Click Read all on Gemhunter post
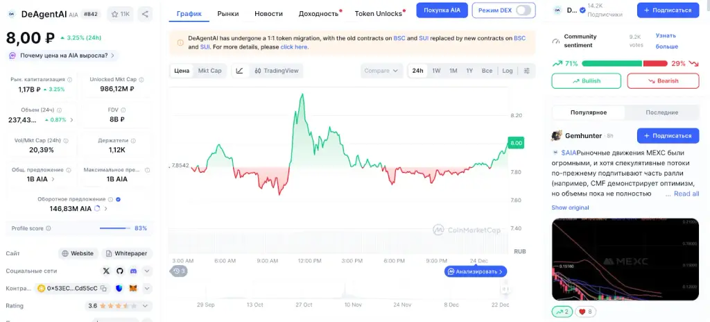The height and width of the screenshot is (322, 710). click(x=686, y=194)
